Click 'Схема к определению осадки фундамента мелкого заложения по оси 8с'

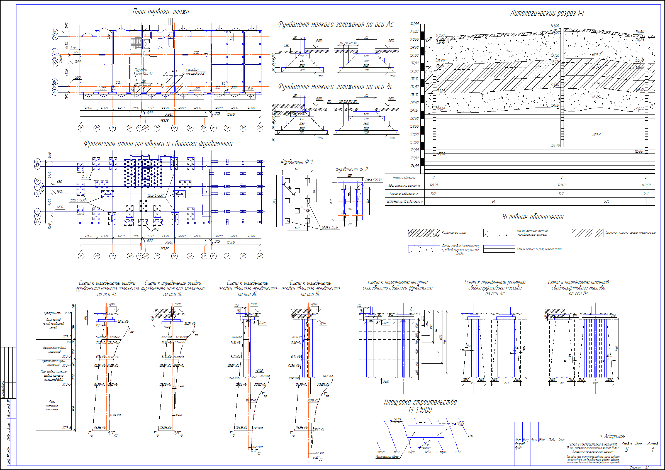pyautogui.click(x=173, y=289)
